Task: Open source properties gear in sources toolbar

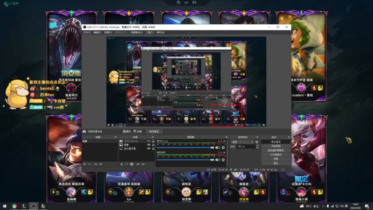Action: (x=132, y=164)
